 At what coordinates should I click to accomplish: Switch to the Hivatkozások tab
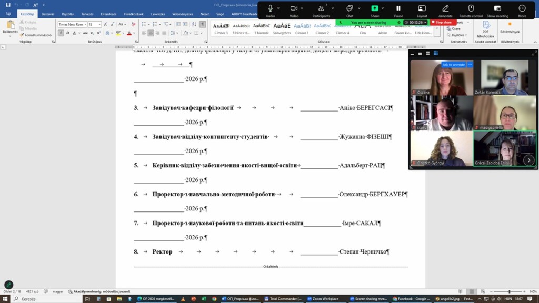133,14
